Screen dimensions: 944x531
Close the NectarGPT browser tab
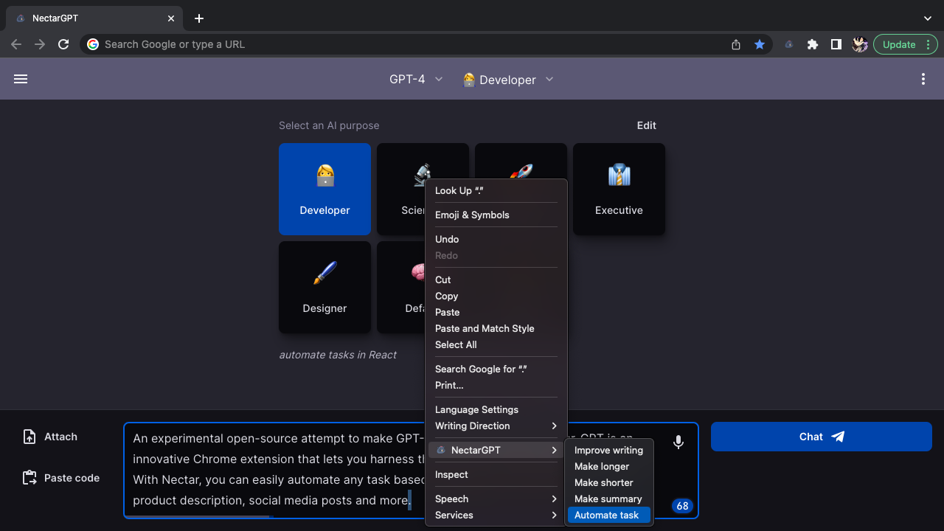coord(171,18)
